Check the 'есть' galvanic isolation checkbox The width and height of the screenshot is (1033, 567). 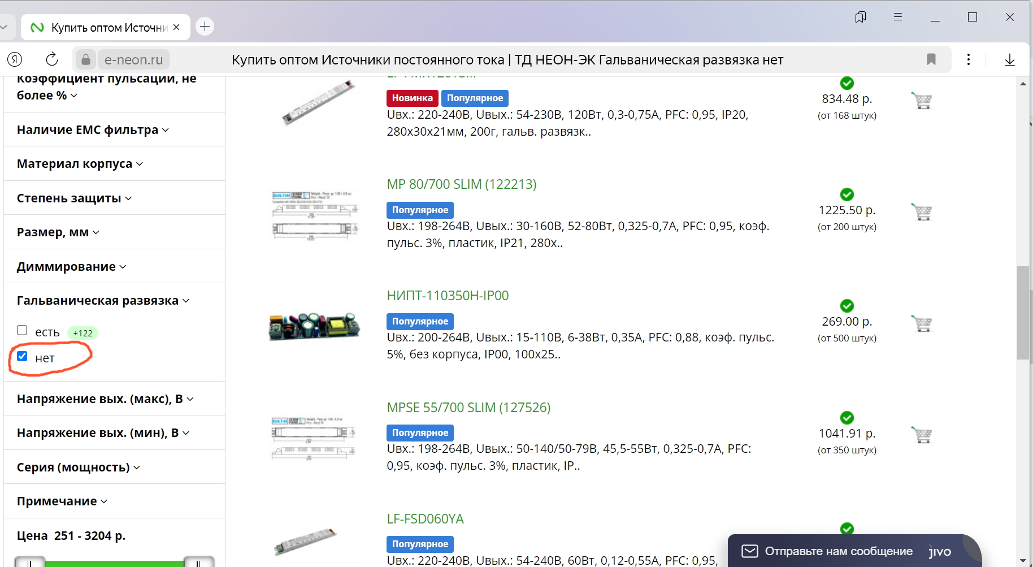pos(22,330)
